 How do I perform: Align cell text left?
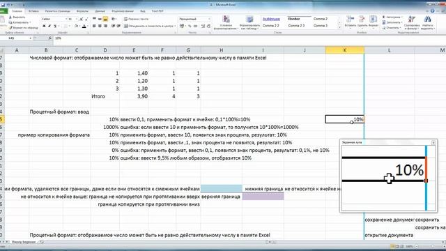(x=94, y=26)
